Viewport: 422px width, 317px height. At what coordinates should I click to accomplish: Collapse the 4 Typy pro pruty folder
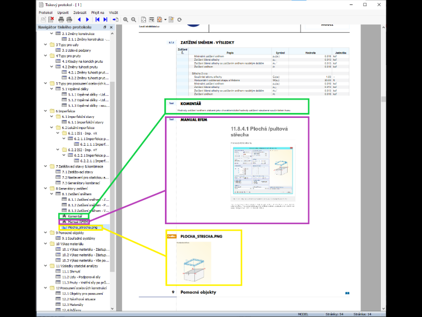point(46,56)
